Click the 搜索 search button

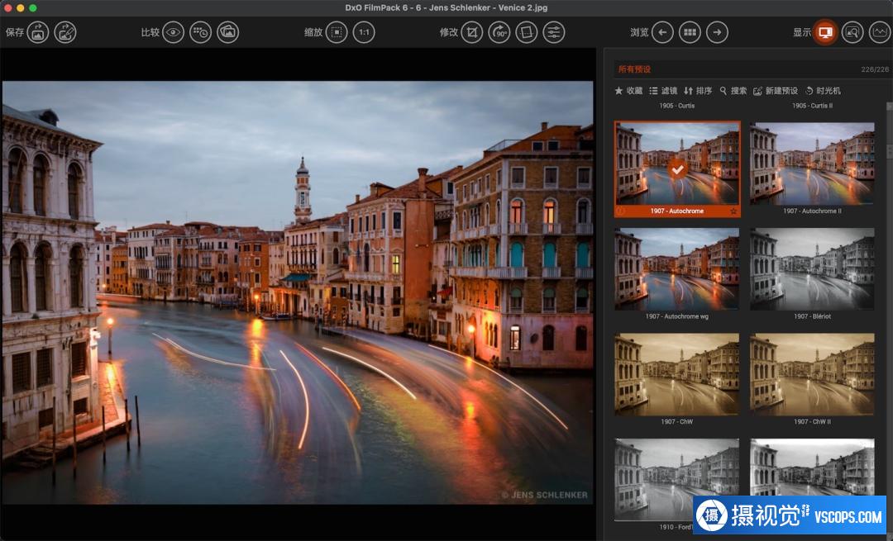pos(733,91)
